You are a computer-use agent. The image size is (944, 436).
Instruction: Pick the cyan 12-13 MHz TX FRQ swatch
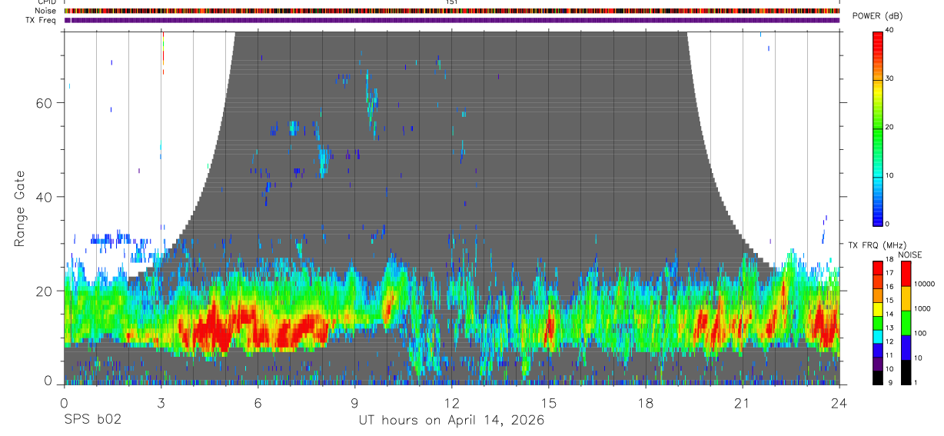878,337
